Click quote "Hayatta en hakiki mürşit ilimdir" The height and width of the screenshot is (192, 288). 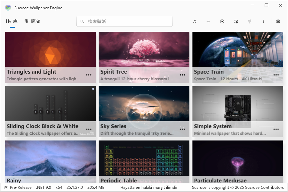coord(149,188)
